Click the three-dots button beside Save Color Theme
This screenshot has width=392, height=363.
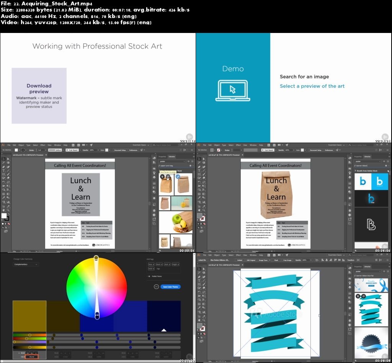[x=156, y=287]
